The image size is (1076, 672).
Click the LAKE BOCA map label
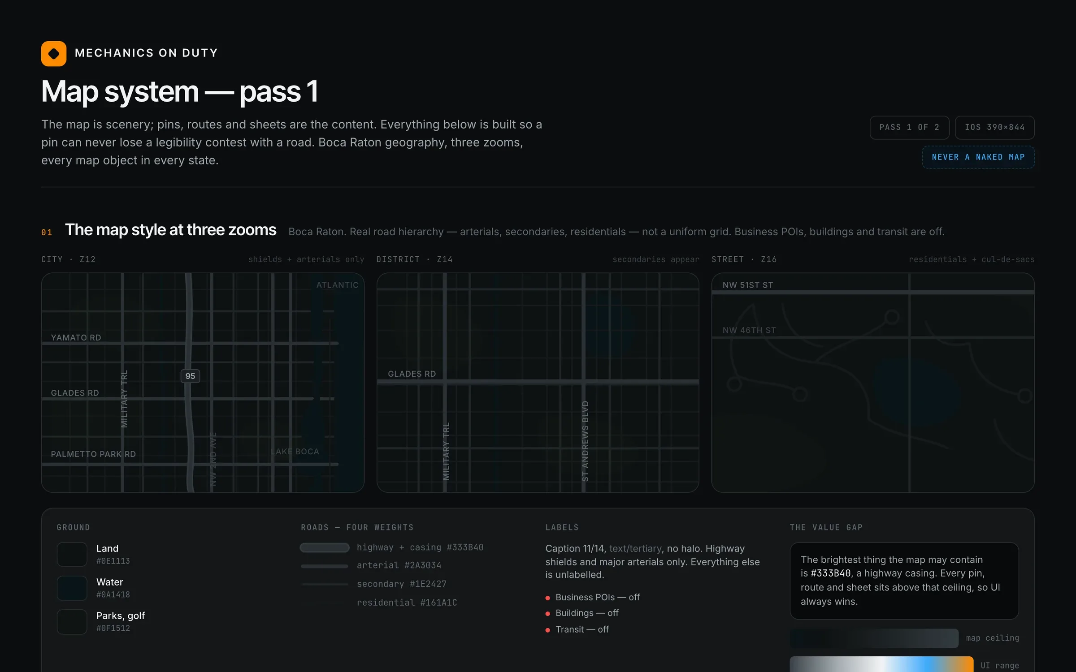coord(295,452)
